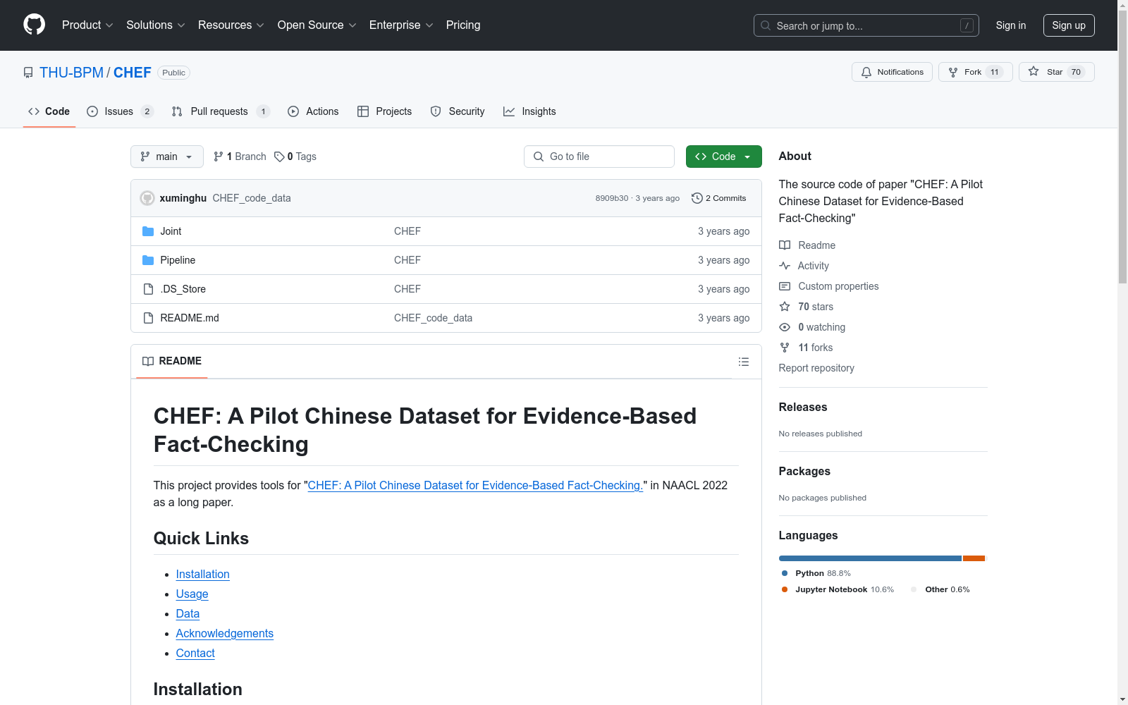Click the star icon beside 70 stars
The image size is (1128, 705).
click(785, 307)
